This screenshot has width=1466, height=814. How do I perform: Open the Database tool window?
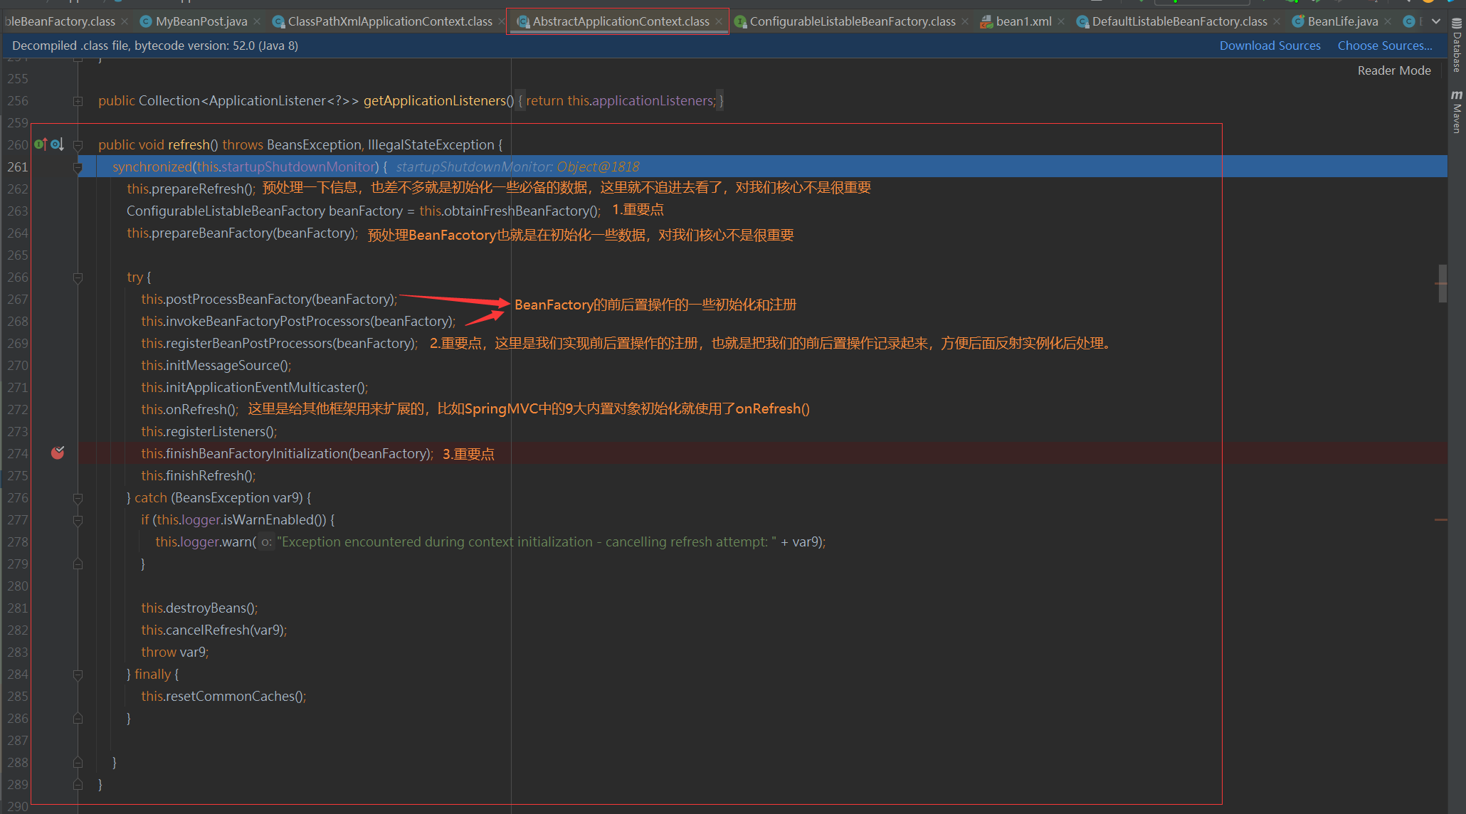pos(1457,45)
